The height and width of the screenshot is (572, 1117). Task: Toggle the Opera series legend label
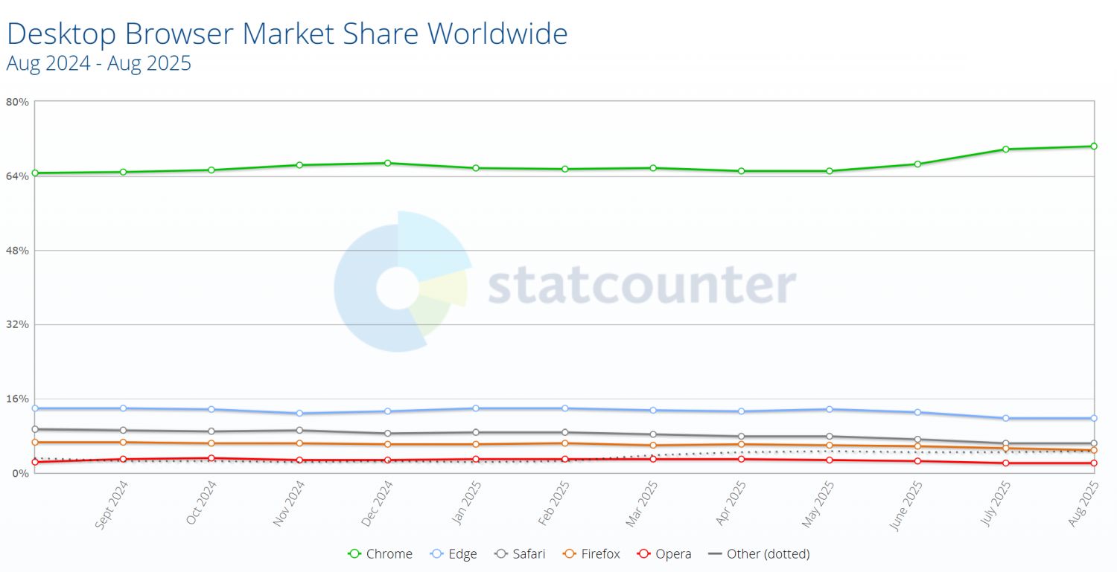pos(673,553)
